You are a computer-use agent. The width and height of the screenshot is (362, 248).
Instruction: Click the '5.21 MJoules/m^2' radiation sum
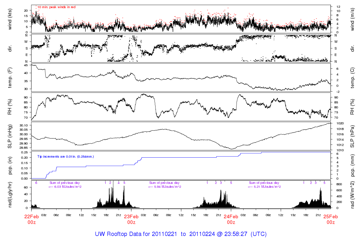pyautogui.click(x=267, y=187)
